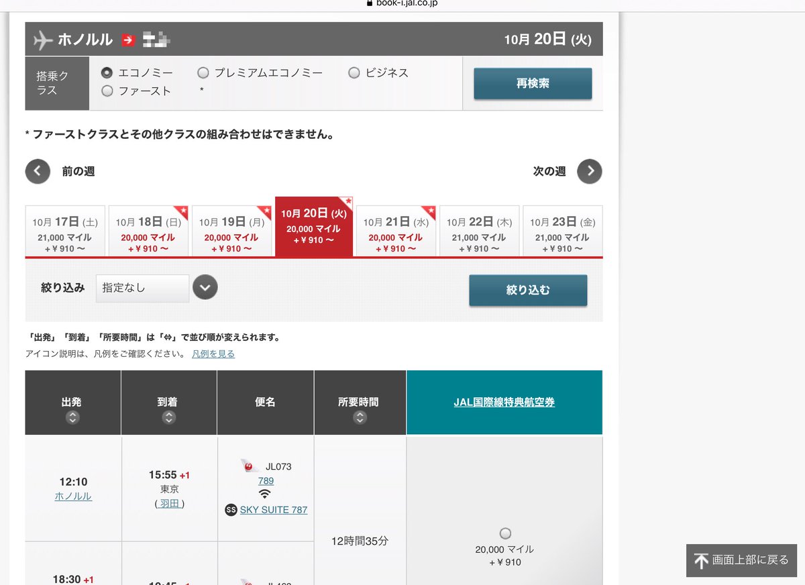Click the JAL tail logo beside JL073
The width and height of the screenshot is (805, 585).
coord(250,466)
